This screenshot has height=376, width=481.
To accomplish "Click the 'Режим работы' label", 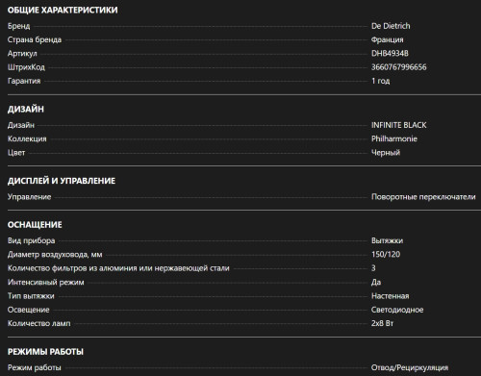I will (35, 367).
